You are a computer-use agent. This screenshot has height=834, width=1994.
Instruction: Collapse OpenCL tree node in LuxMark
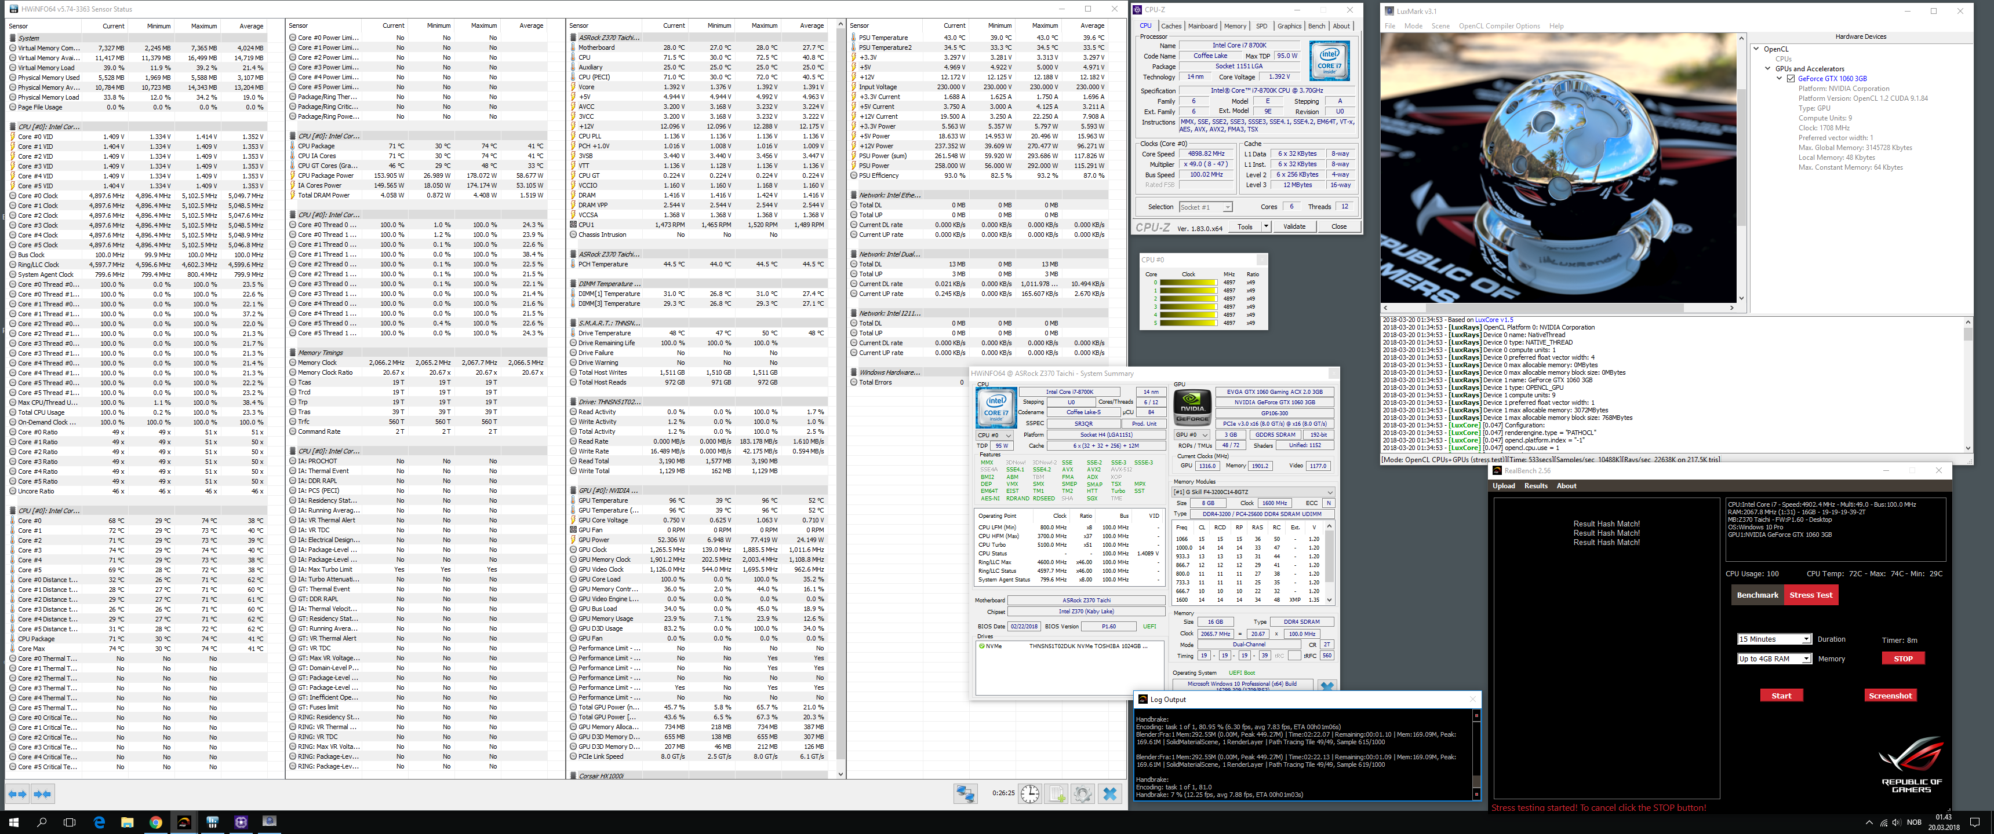pyautogui.click(x=1756, y=49)
